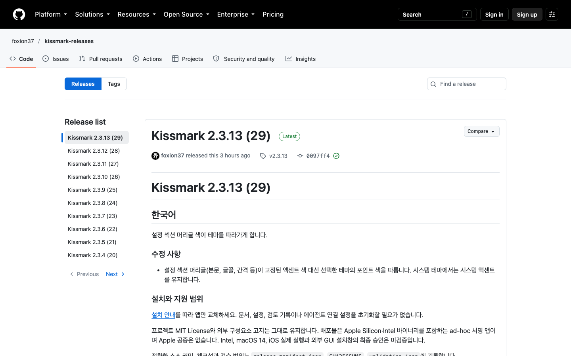Switch to Pull requests tab

(x=101, y=59)
